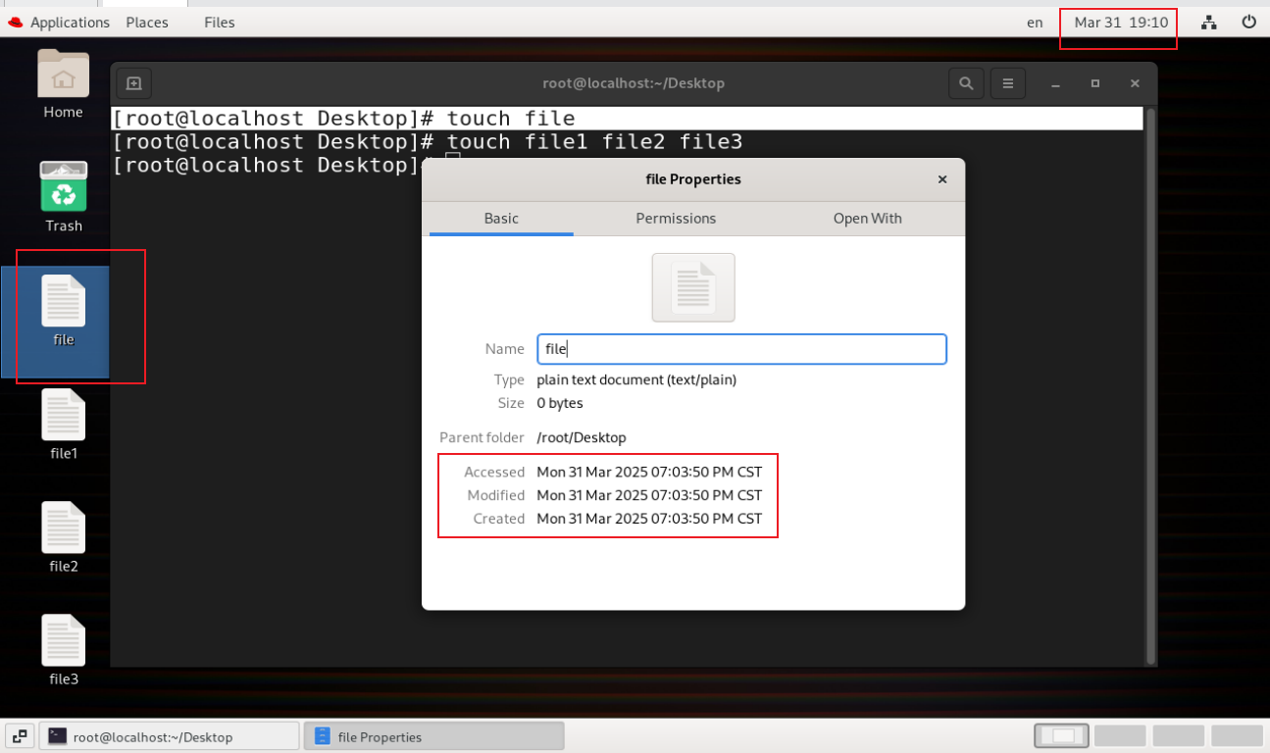Screen dimensions: 1270x753
Task: Select the fourth workspace switcher box
Action: tap(1237, 735)
